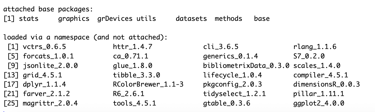
Task: Click the jsonlite_2.0.0 entry
Action: [50, 65]
